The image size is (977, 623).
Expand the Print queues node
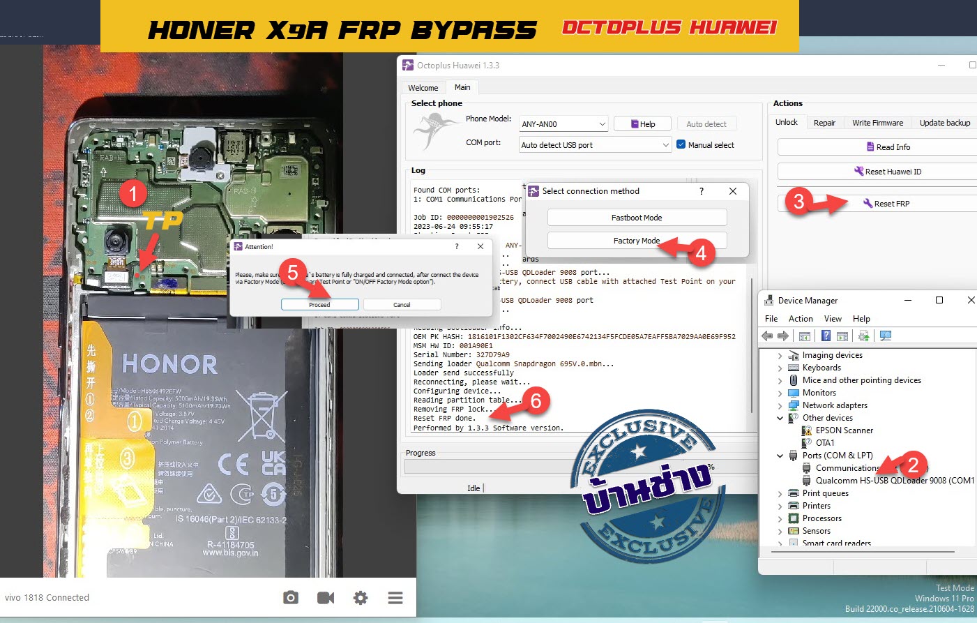[780, 494]
